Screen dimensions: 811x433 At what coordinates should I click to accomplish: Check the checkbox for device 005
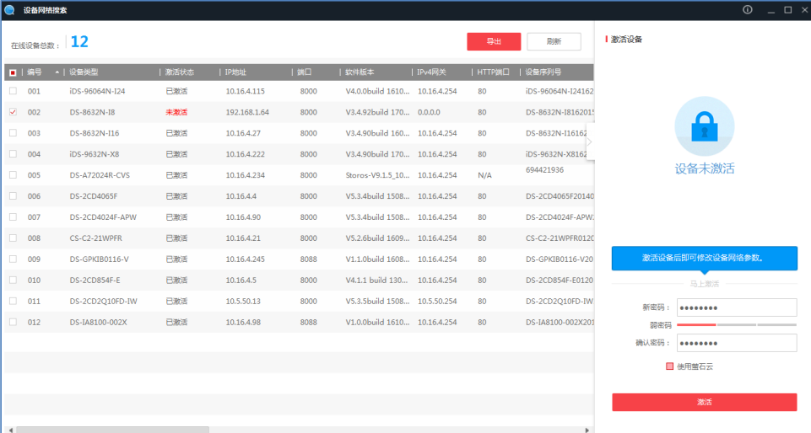(x=13, y=175)
